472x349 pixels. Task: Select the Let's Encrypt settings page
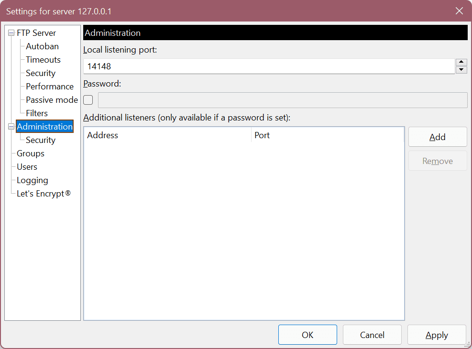44,193
